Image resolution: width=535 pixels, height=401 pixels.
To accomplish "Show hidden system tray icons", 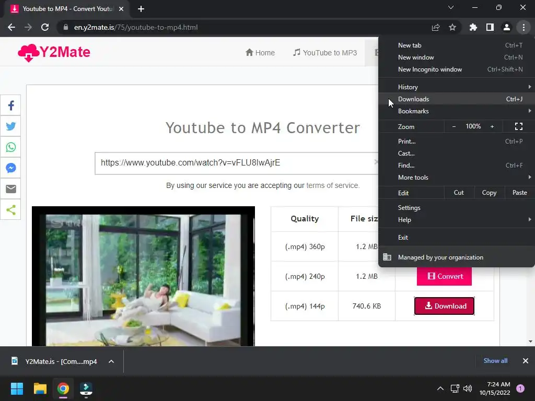I will 440,388.
